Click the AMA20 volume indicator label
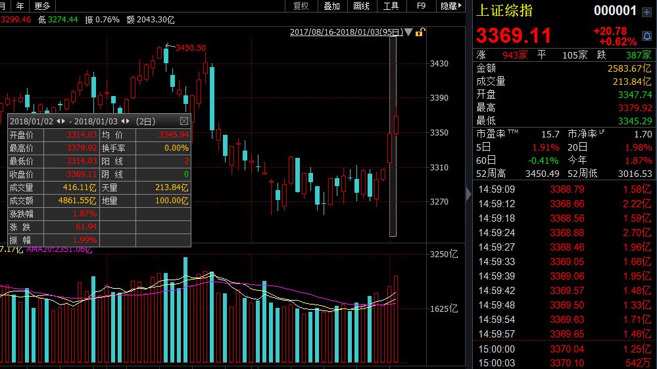Image resolution: width=657 pixels, height=369 pixels. [x=59, y=250]
